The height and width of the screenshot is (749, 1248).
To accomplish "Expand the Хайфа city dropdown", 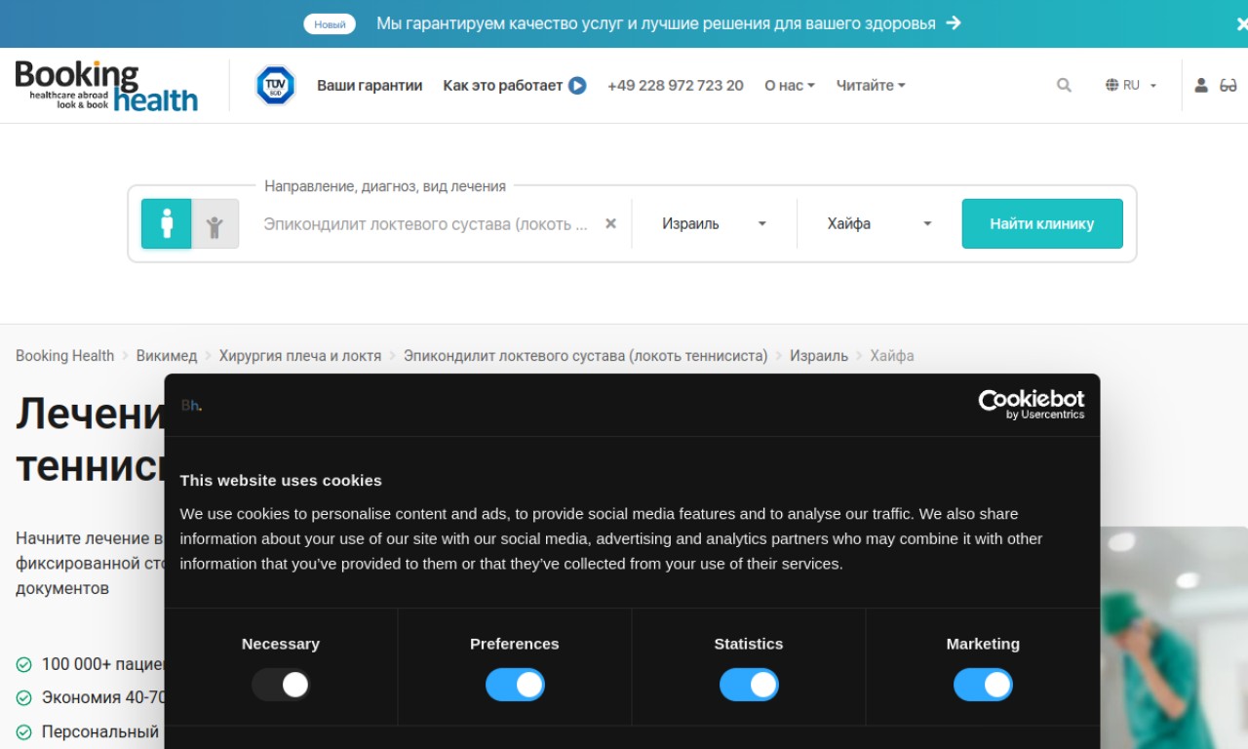I will pos(878,223).
